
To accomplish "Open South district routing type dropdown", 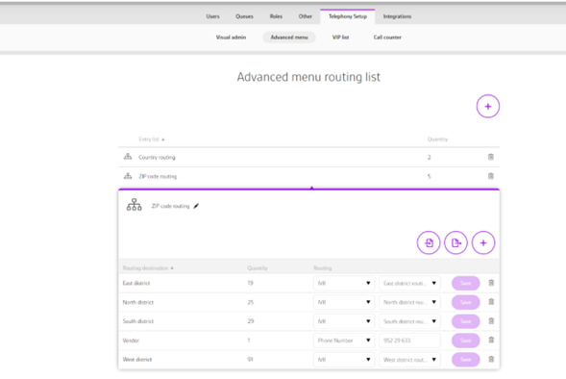I will click(343, 321).
